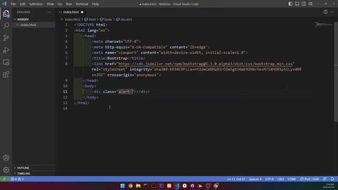Click the taskbar clock

click(x=328, y=186)
